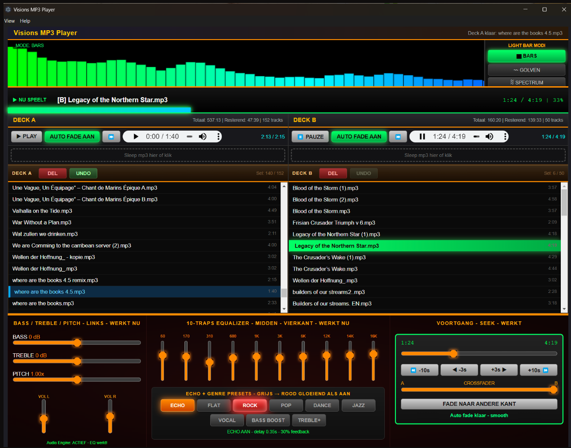Open the View menu
Viewport: 571px width, 448px height.
coord(9,21)
